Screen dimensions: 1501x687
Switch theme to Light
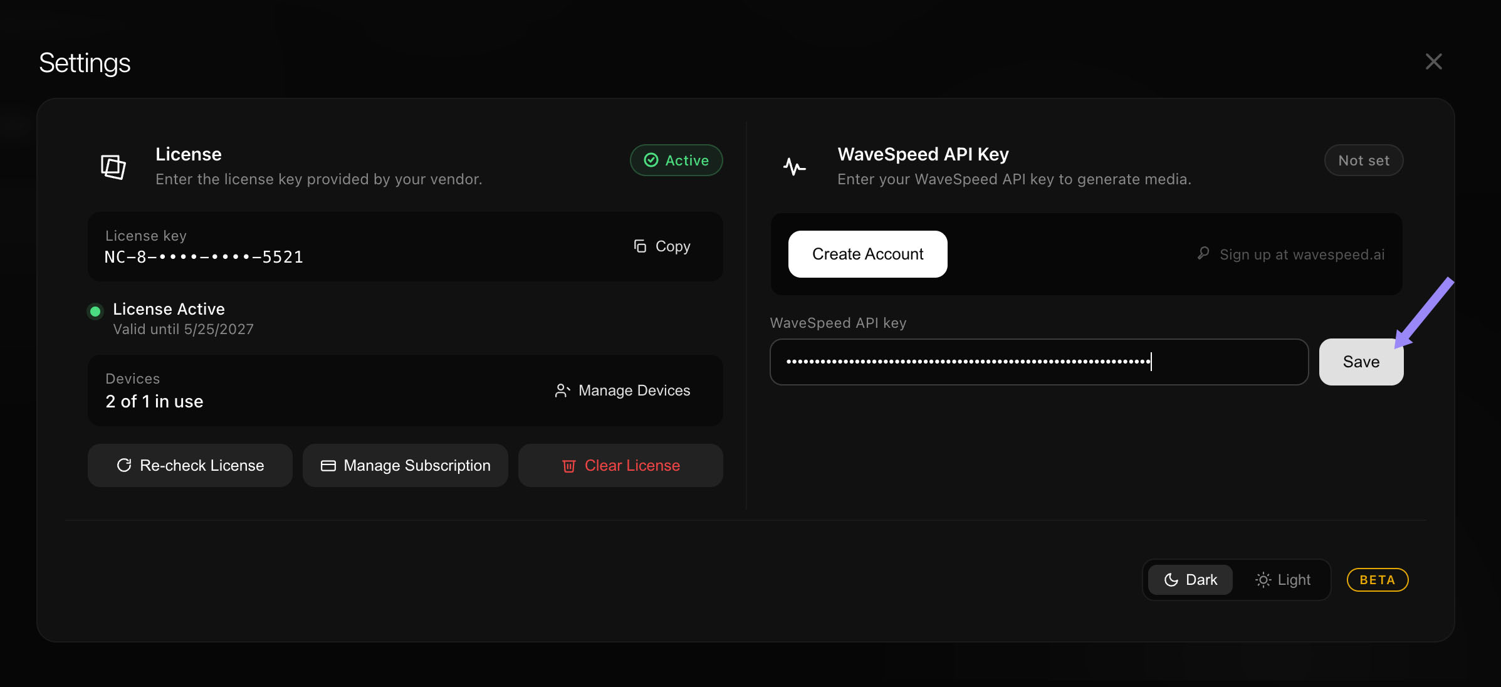(x=1283, y=580)
